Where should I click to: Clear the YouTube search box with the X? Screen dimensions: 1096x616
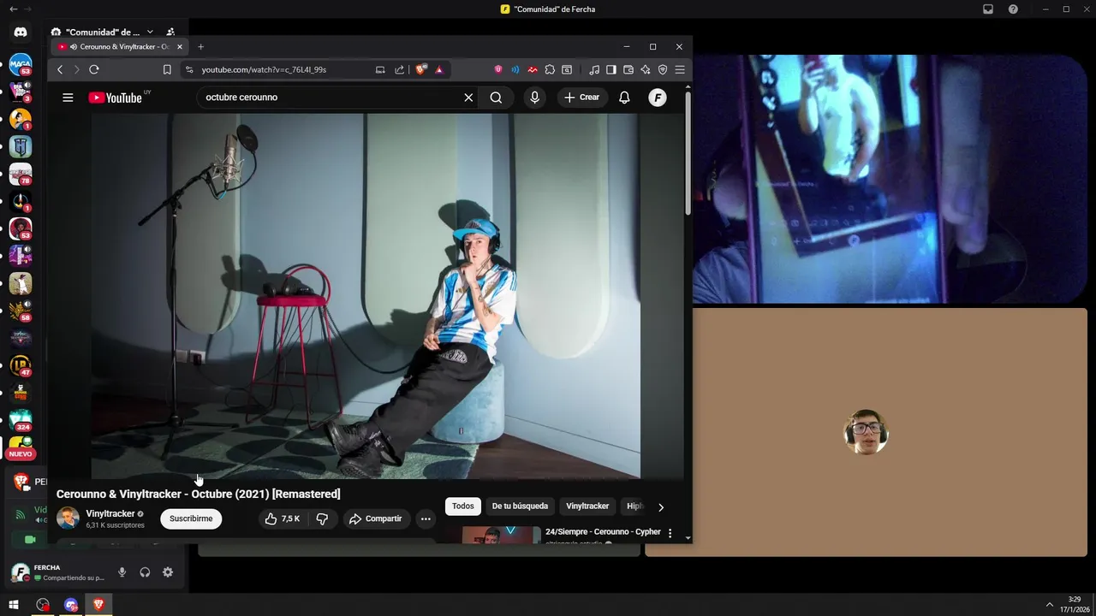[468, 98]
